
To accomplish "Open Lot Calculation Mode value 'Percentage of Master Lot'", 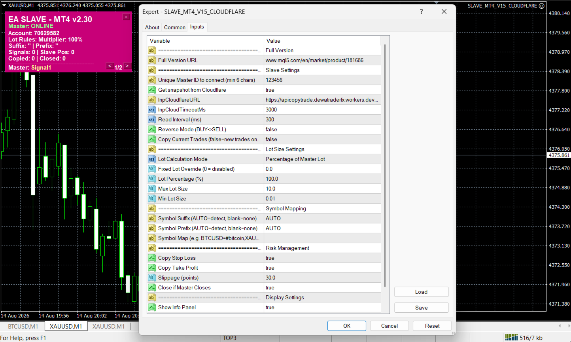I will (x=322, y=159).
